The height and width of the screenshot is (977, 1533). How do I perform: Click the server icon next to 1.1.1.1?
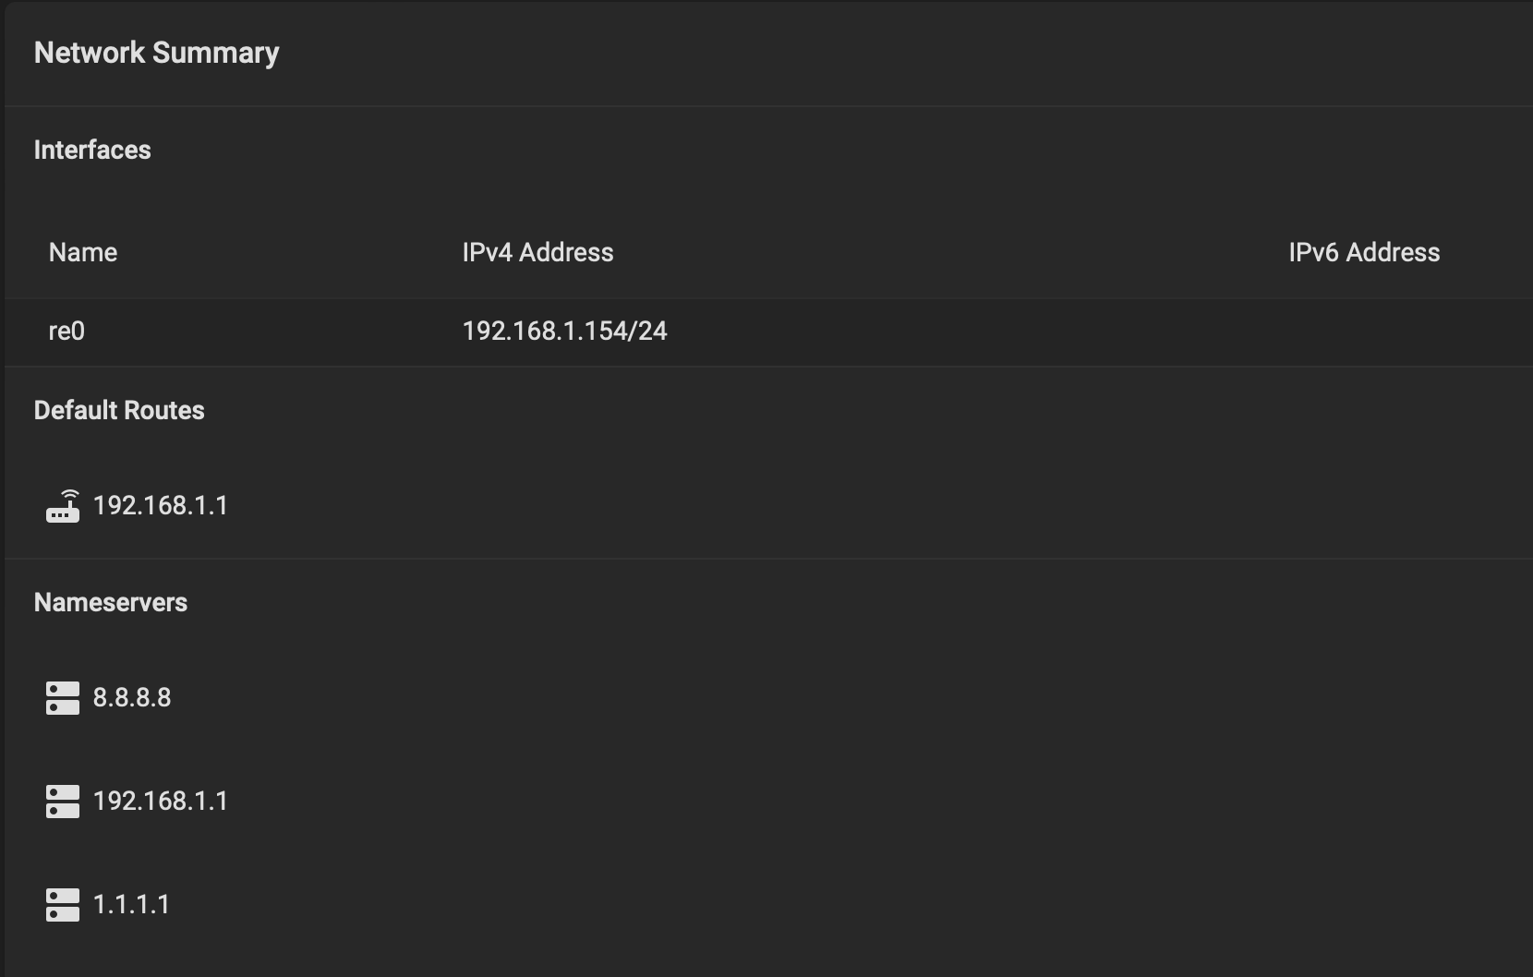pyautogui.click(x=63, y=905)
